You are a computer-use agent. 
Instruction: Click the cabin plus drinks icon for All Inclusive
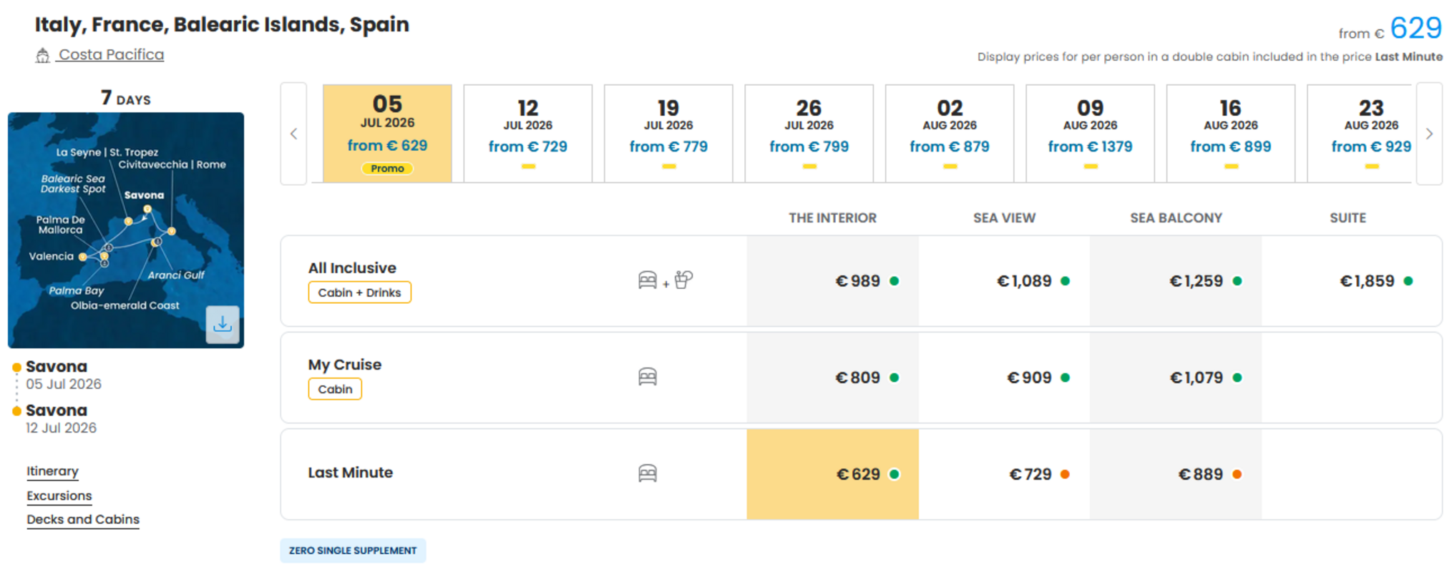point(666,280)
